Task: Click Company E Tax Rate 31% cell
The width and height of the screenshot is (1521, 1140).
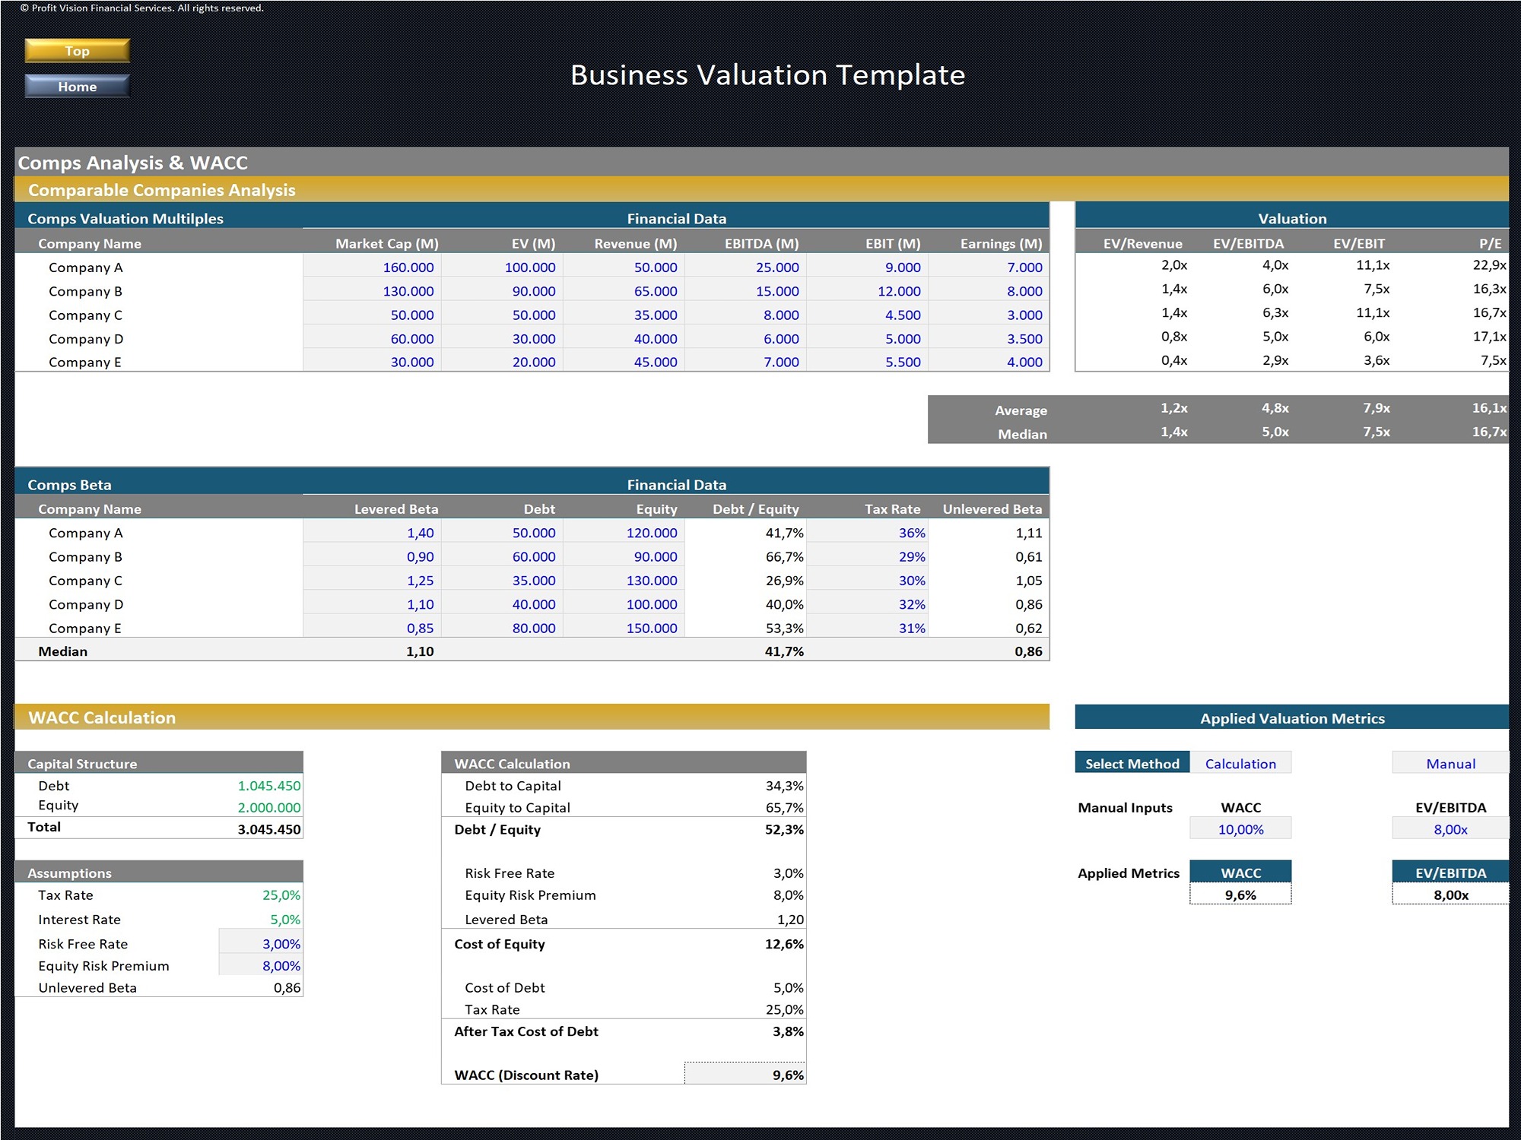Action: click(867, 629)
